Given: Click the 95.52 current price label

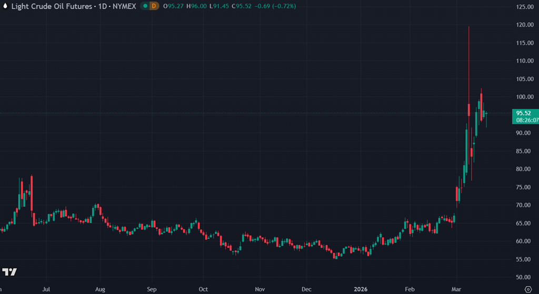Looking at the screenshot, I should coord(523,113).
